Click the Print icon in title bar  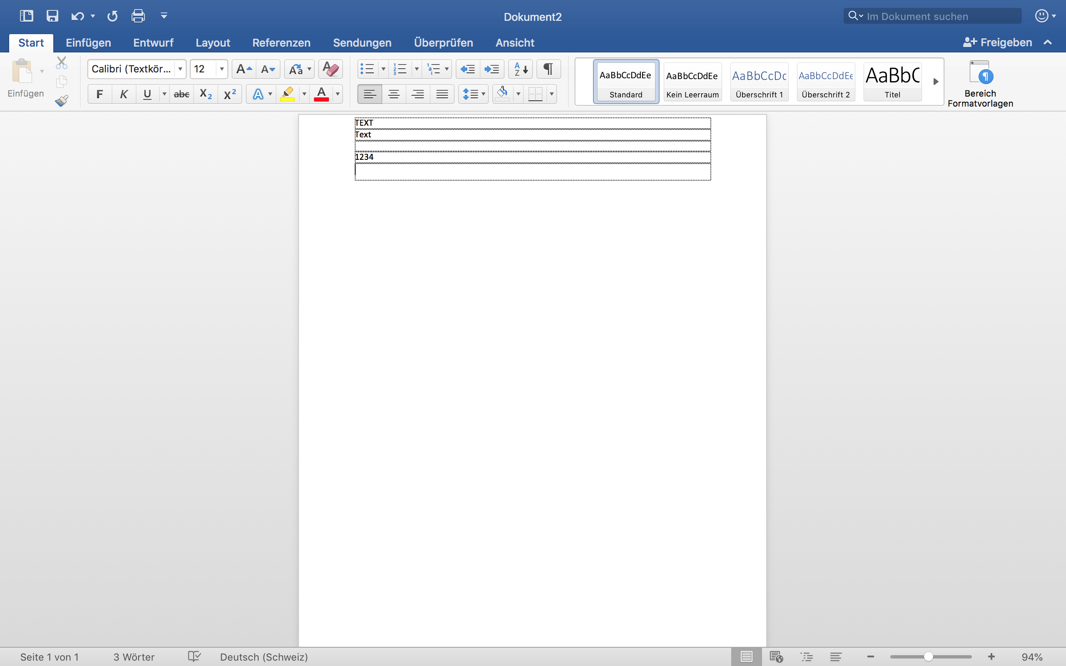pyautogui.click(x=138, y=16)
